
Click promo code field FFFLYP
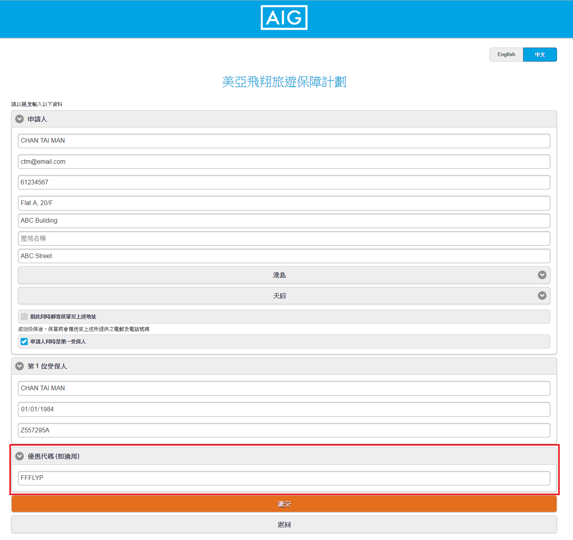[284, 478]
